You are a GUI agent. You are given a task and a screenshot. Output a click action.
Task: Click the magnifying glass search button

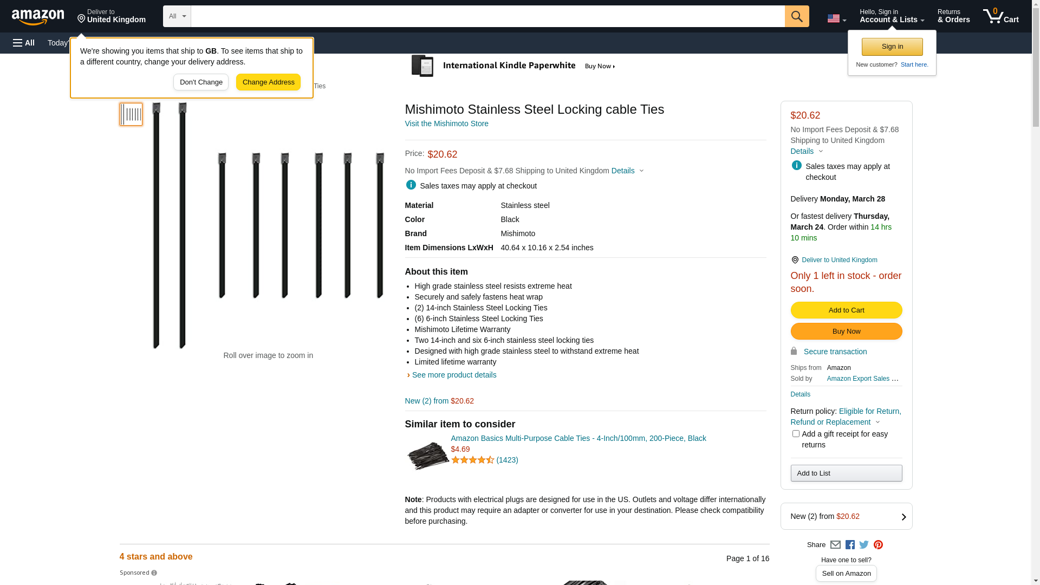tap(796, 16)
